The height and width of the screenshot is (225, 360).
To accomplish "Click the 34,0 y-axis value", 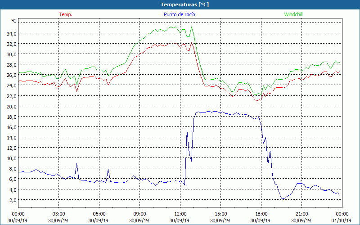I will click(x=12, y=33).
